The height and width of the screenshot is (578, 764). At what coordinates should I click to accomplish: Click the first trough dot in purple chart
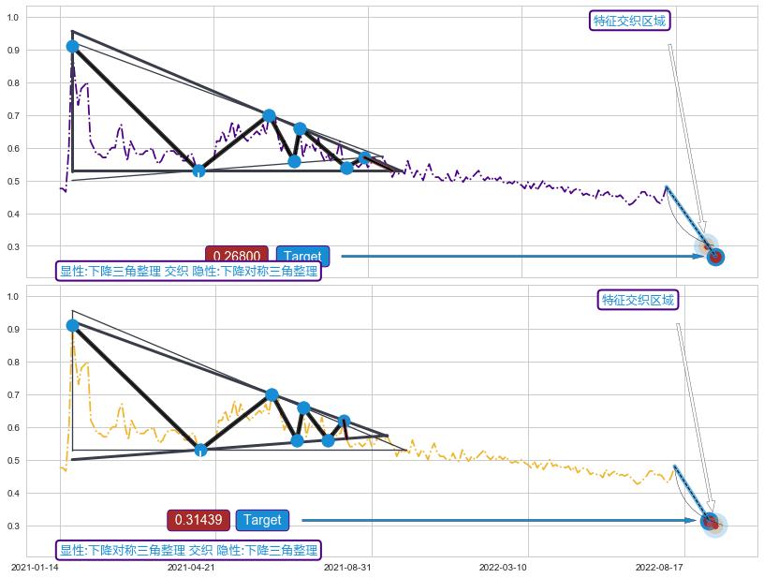[198, 170]
